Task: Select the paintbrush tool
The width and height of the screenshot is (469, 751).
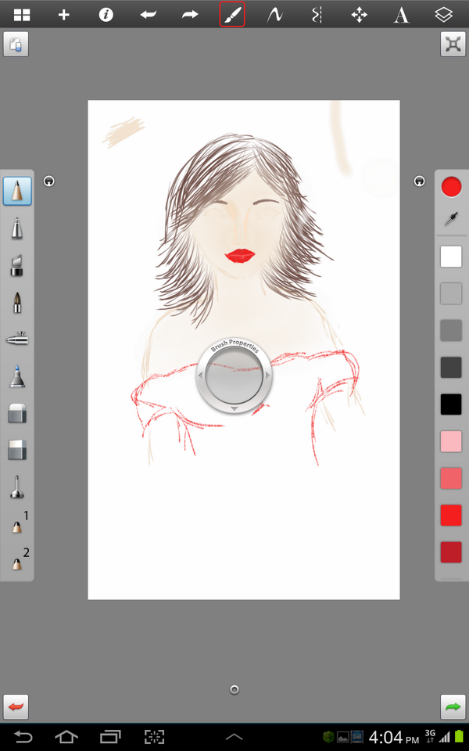Action: (x=17, y=302)
